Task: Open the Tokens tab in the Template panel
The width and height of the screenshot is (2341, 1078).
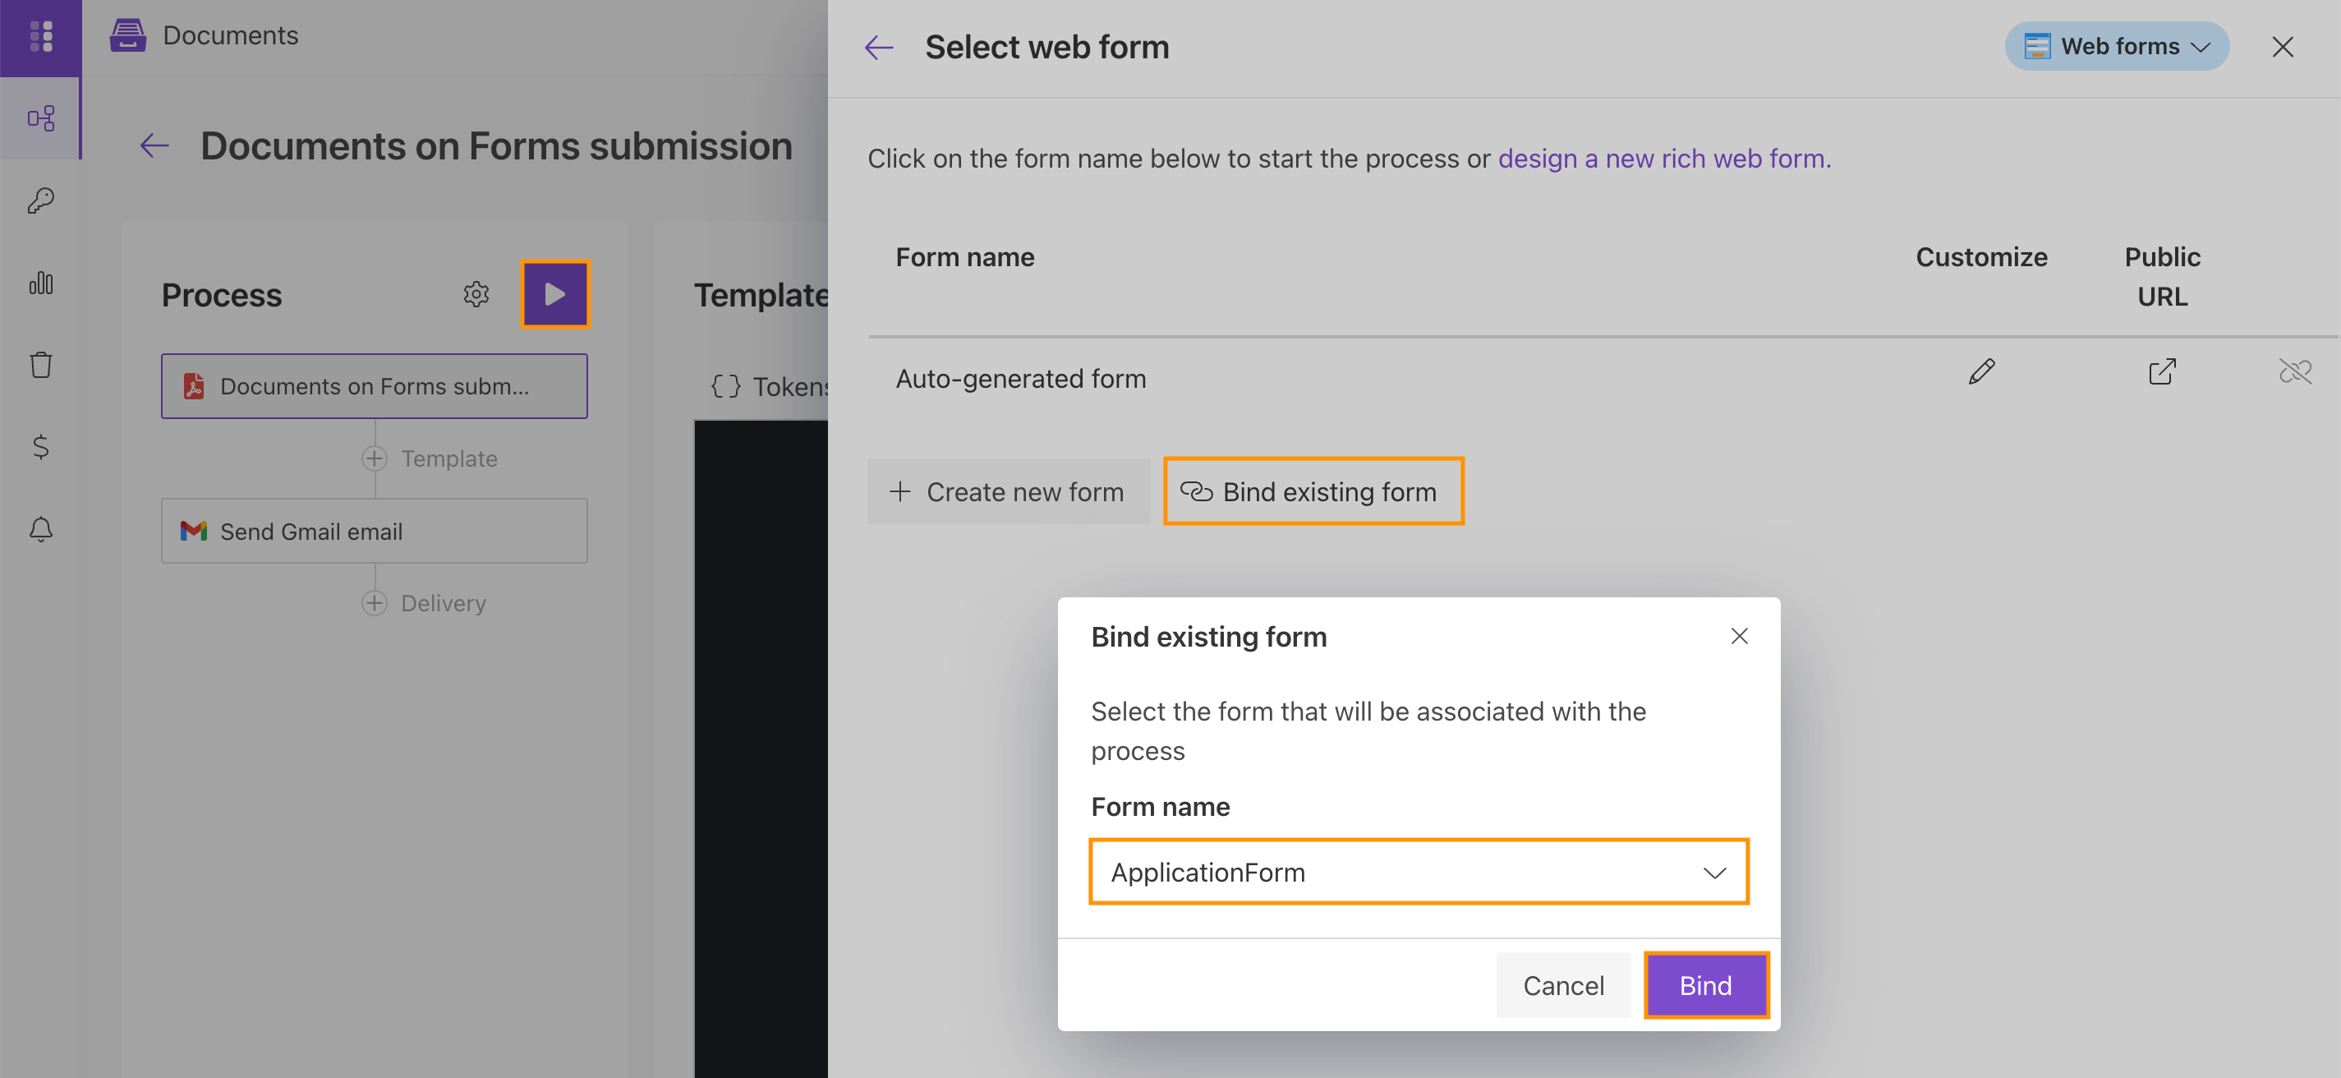Action: coord(768,386)
